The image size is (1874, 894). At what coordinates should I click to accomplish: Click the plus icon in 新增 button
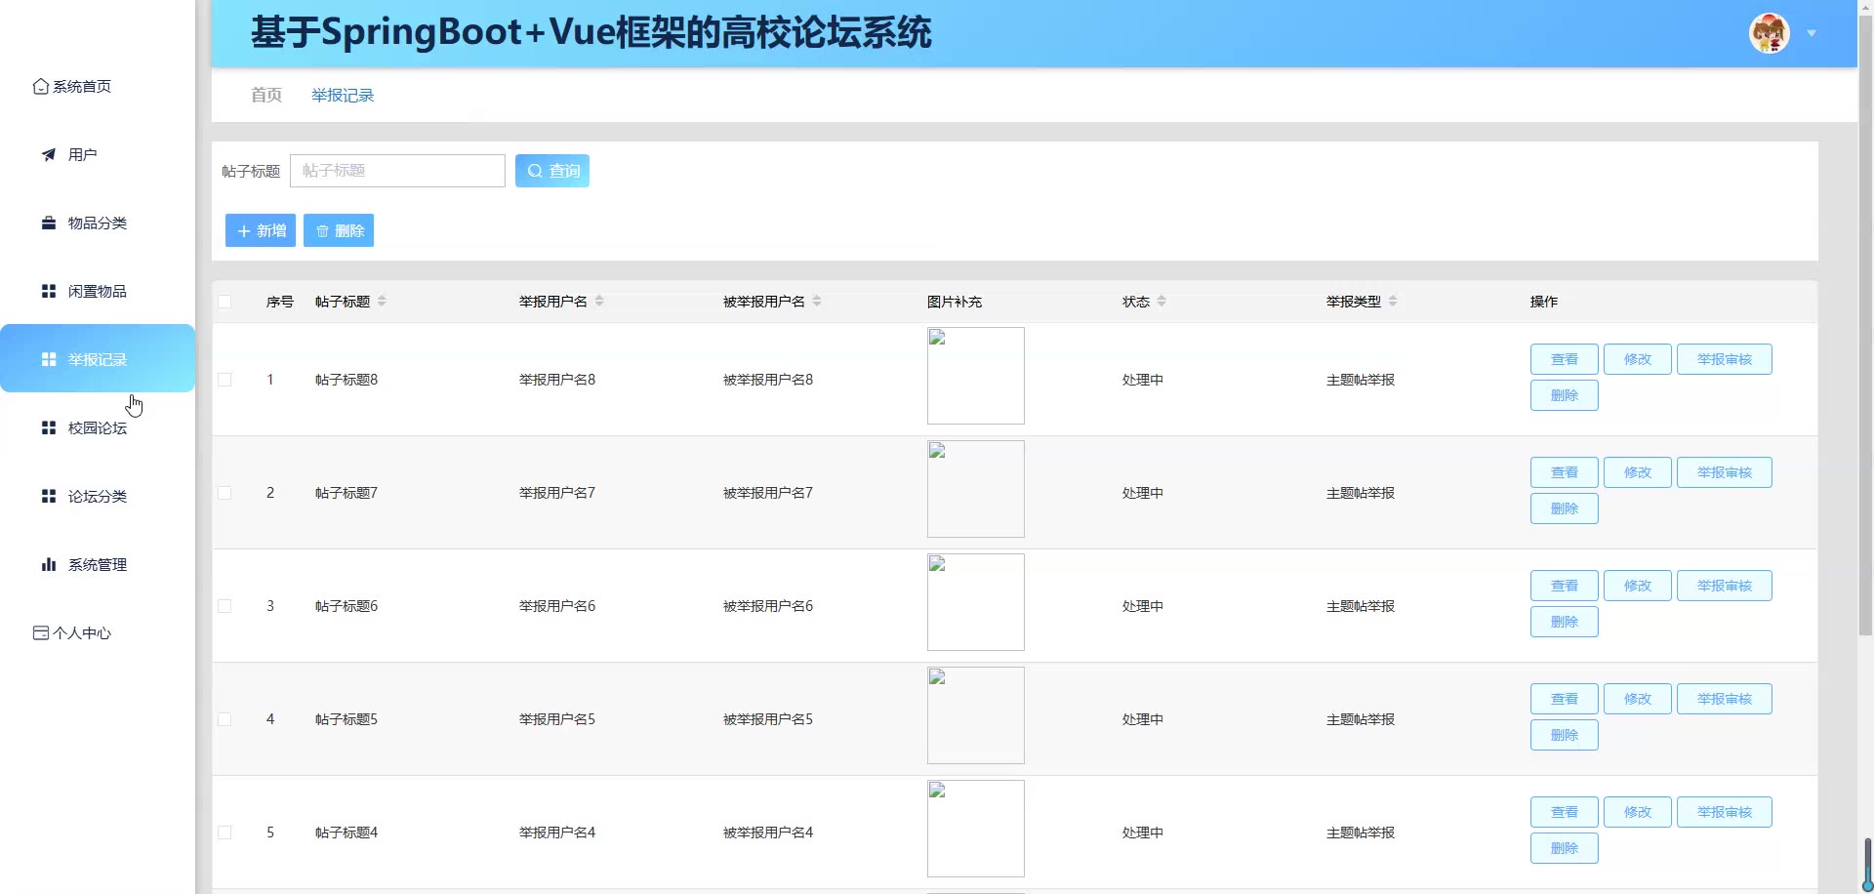coord(244,231)
